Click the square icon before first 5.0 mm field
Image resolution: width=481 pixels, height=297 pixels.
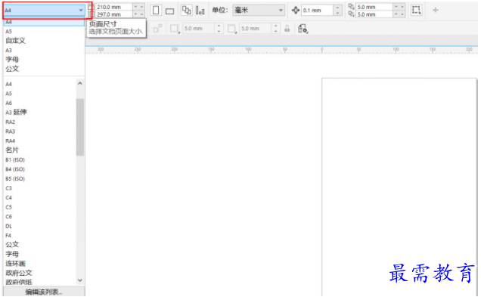(x=175, y=29)
